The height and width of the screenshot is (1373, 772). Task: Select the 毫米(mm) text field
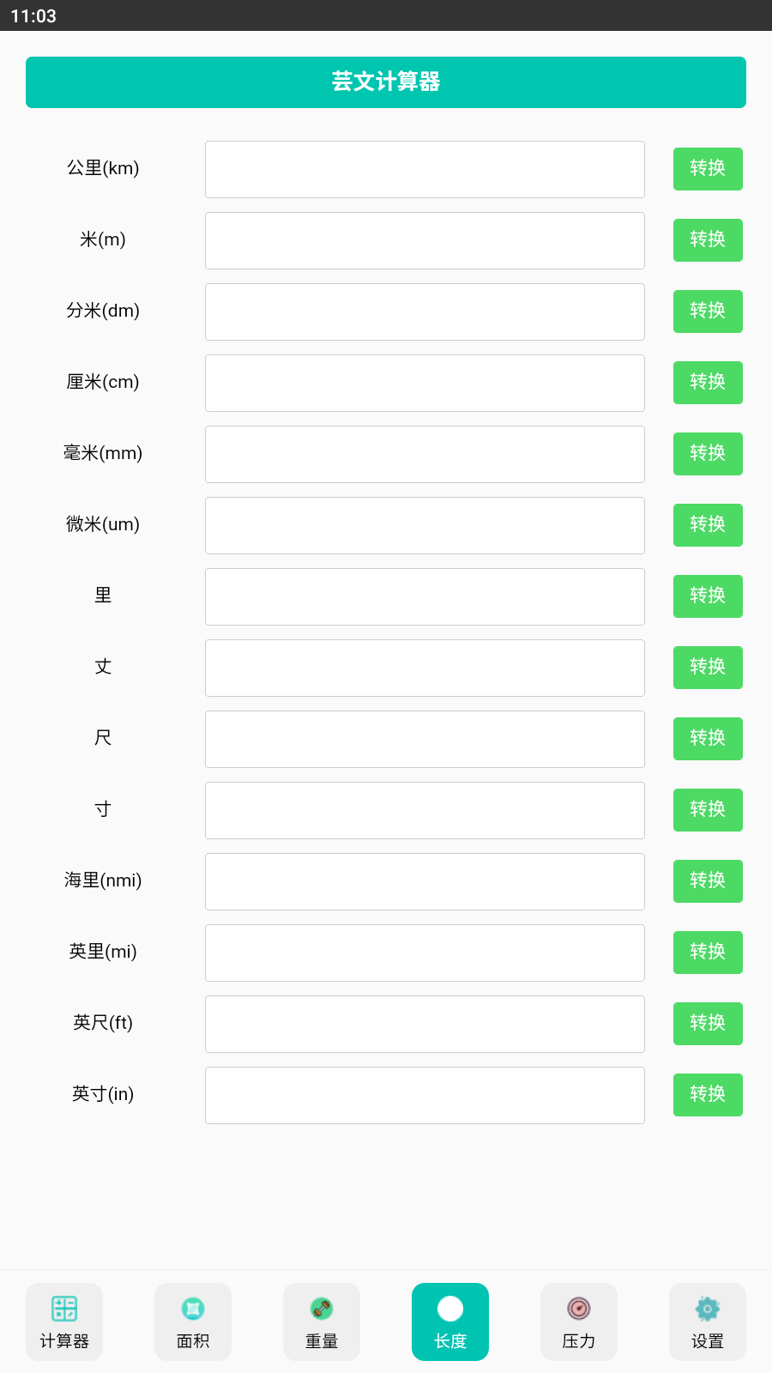[425, 455]
